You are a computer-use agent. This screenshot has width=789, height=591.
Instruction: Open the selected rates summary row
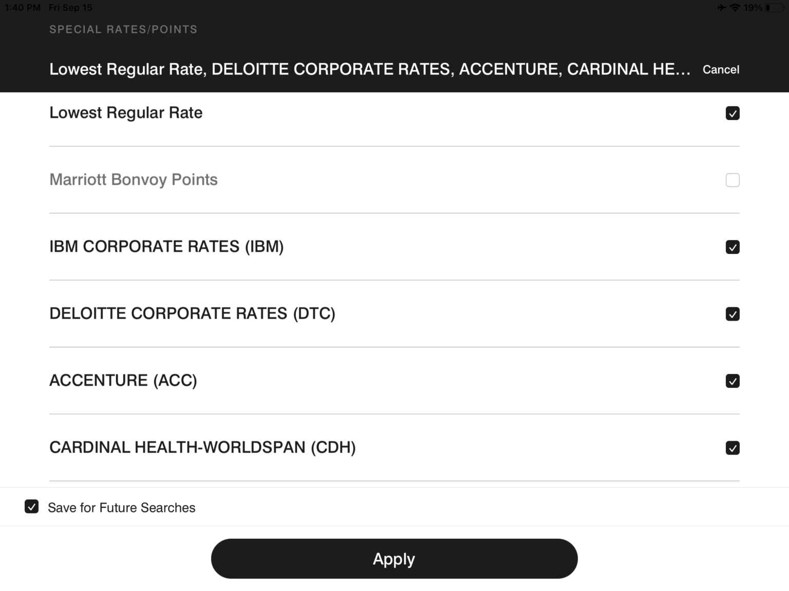tap(369, 69)
